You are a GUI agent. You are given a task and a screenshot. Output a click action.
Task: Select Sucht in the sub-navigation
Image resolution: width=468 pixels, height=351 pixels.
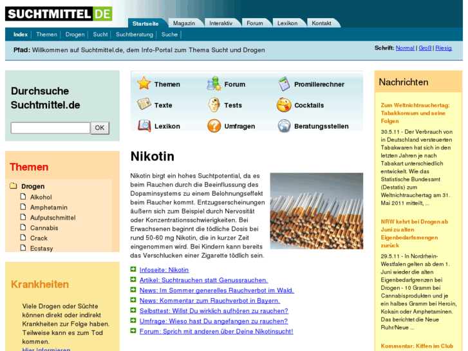(x=100, y=35)
